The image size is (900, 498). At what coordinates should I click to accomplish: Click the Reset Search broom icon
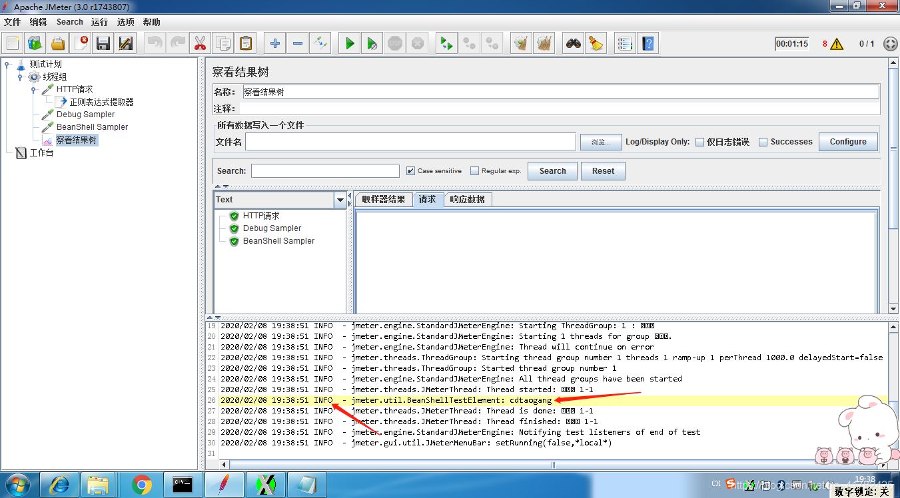[596, 43]
